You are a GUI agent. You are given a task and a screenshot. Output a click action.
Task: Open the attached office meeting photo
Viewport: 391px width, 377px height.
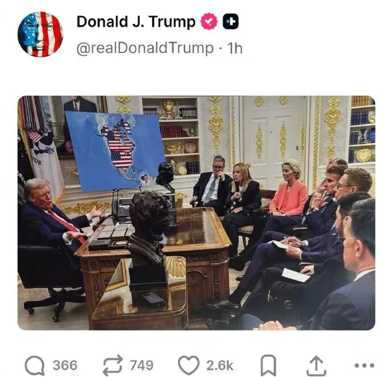(196, 213)
